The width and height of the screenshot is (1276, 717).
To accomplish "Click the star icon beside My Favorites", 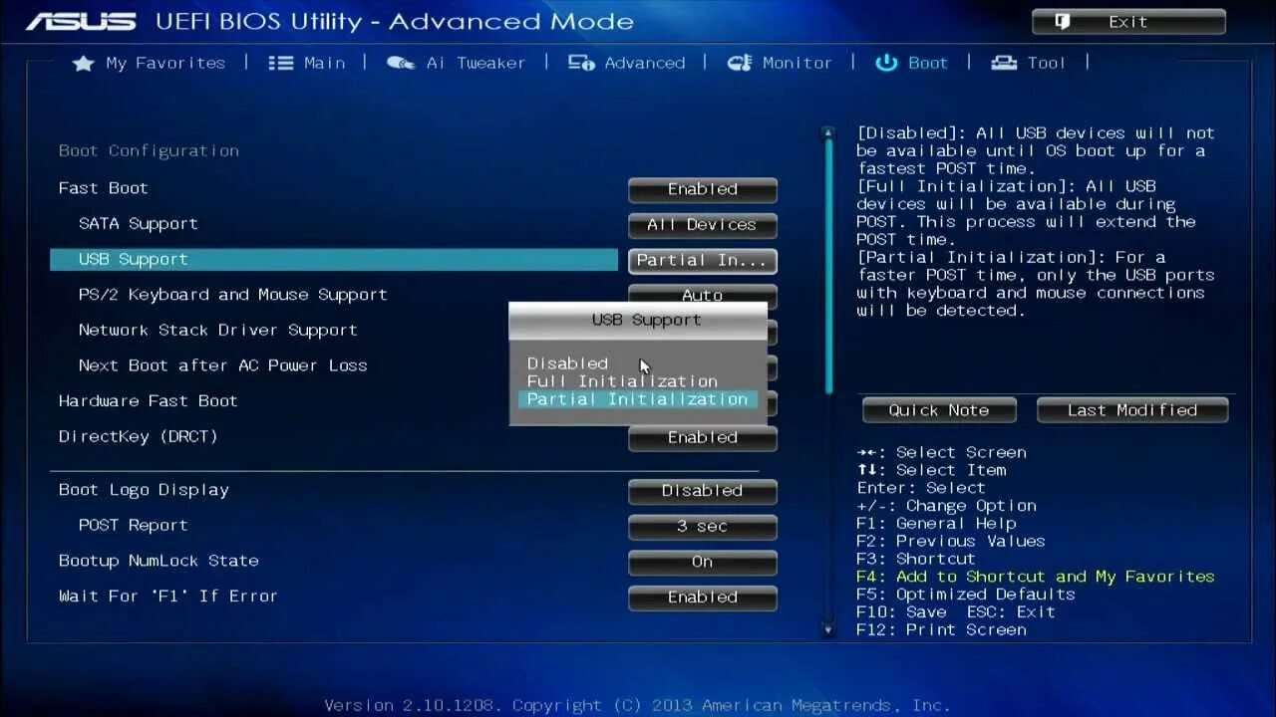I will tap(84, 63).
